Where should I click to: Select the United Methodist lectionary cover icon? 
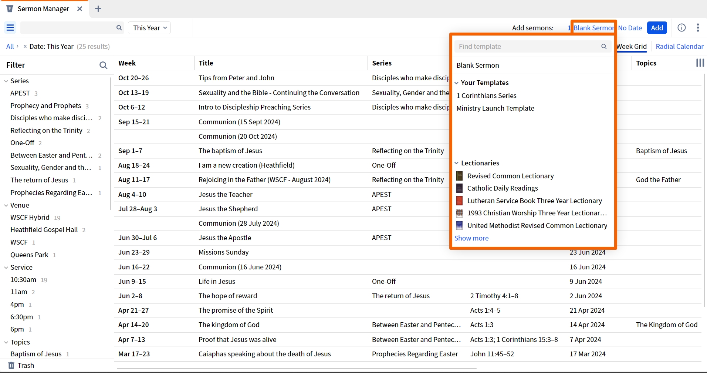pyautogui.click(x=460, y=225)
